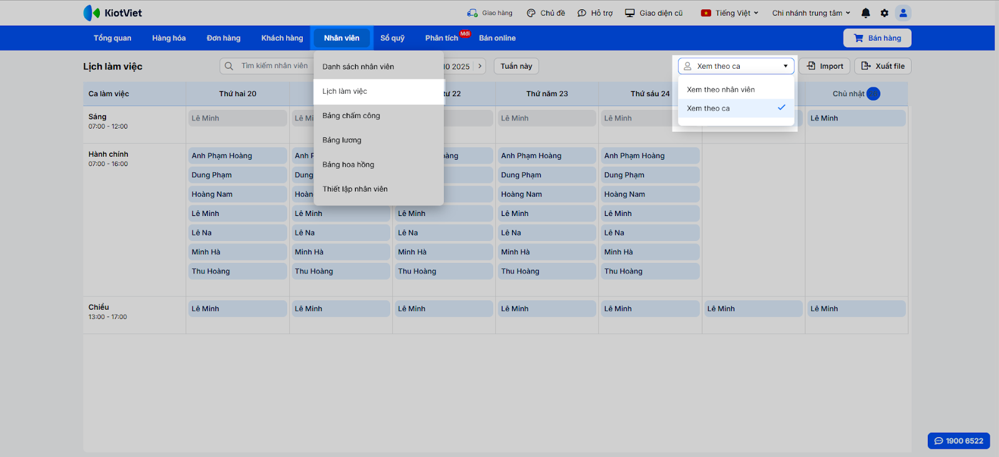
Task: Go to next week with the chevron
Action: pyautogui.click(x=480, y=66)
